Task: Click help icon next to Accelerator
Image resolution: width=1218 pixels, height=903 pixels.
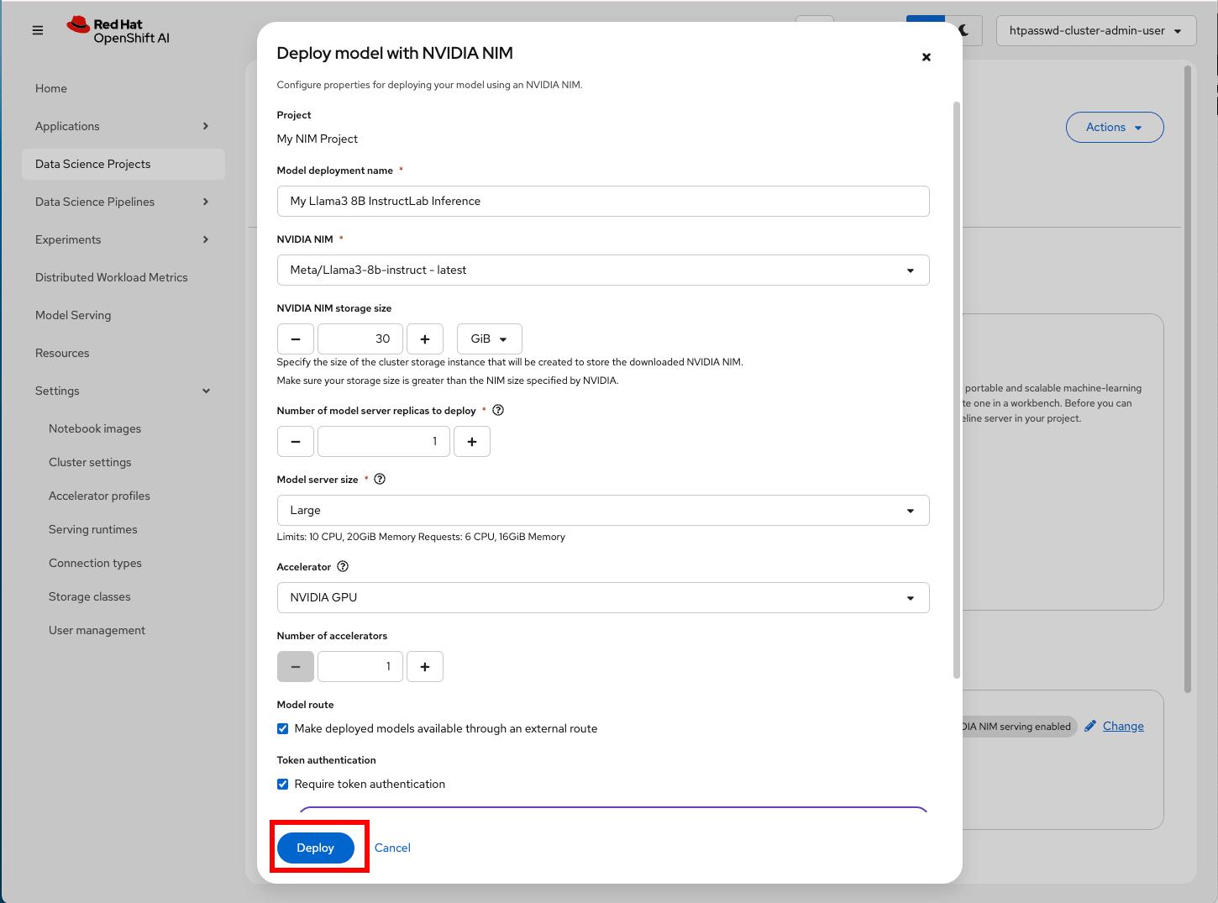Action: (x=343, y=567)
